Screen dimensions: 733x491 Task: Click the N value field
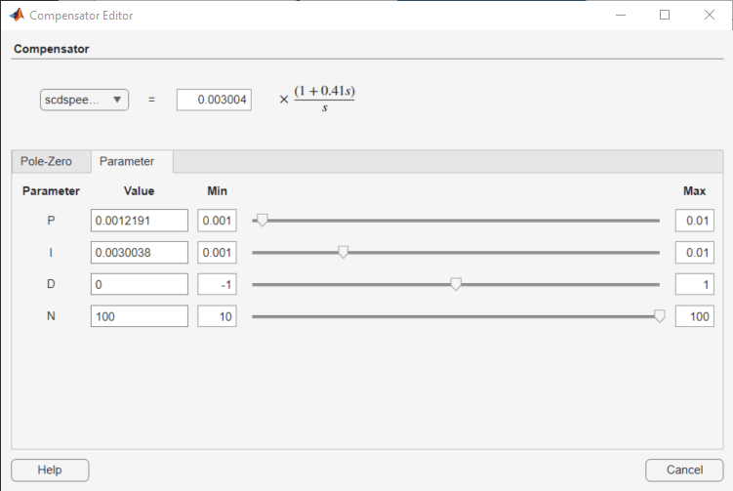coord(140,316)
